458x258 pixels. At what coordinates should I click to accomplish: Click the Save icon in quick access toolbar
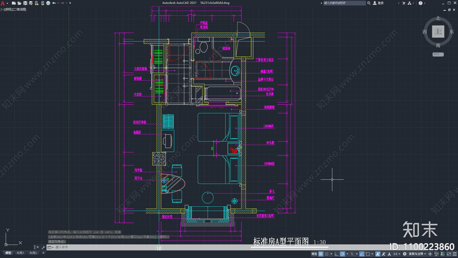click(x=25, y=3)
